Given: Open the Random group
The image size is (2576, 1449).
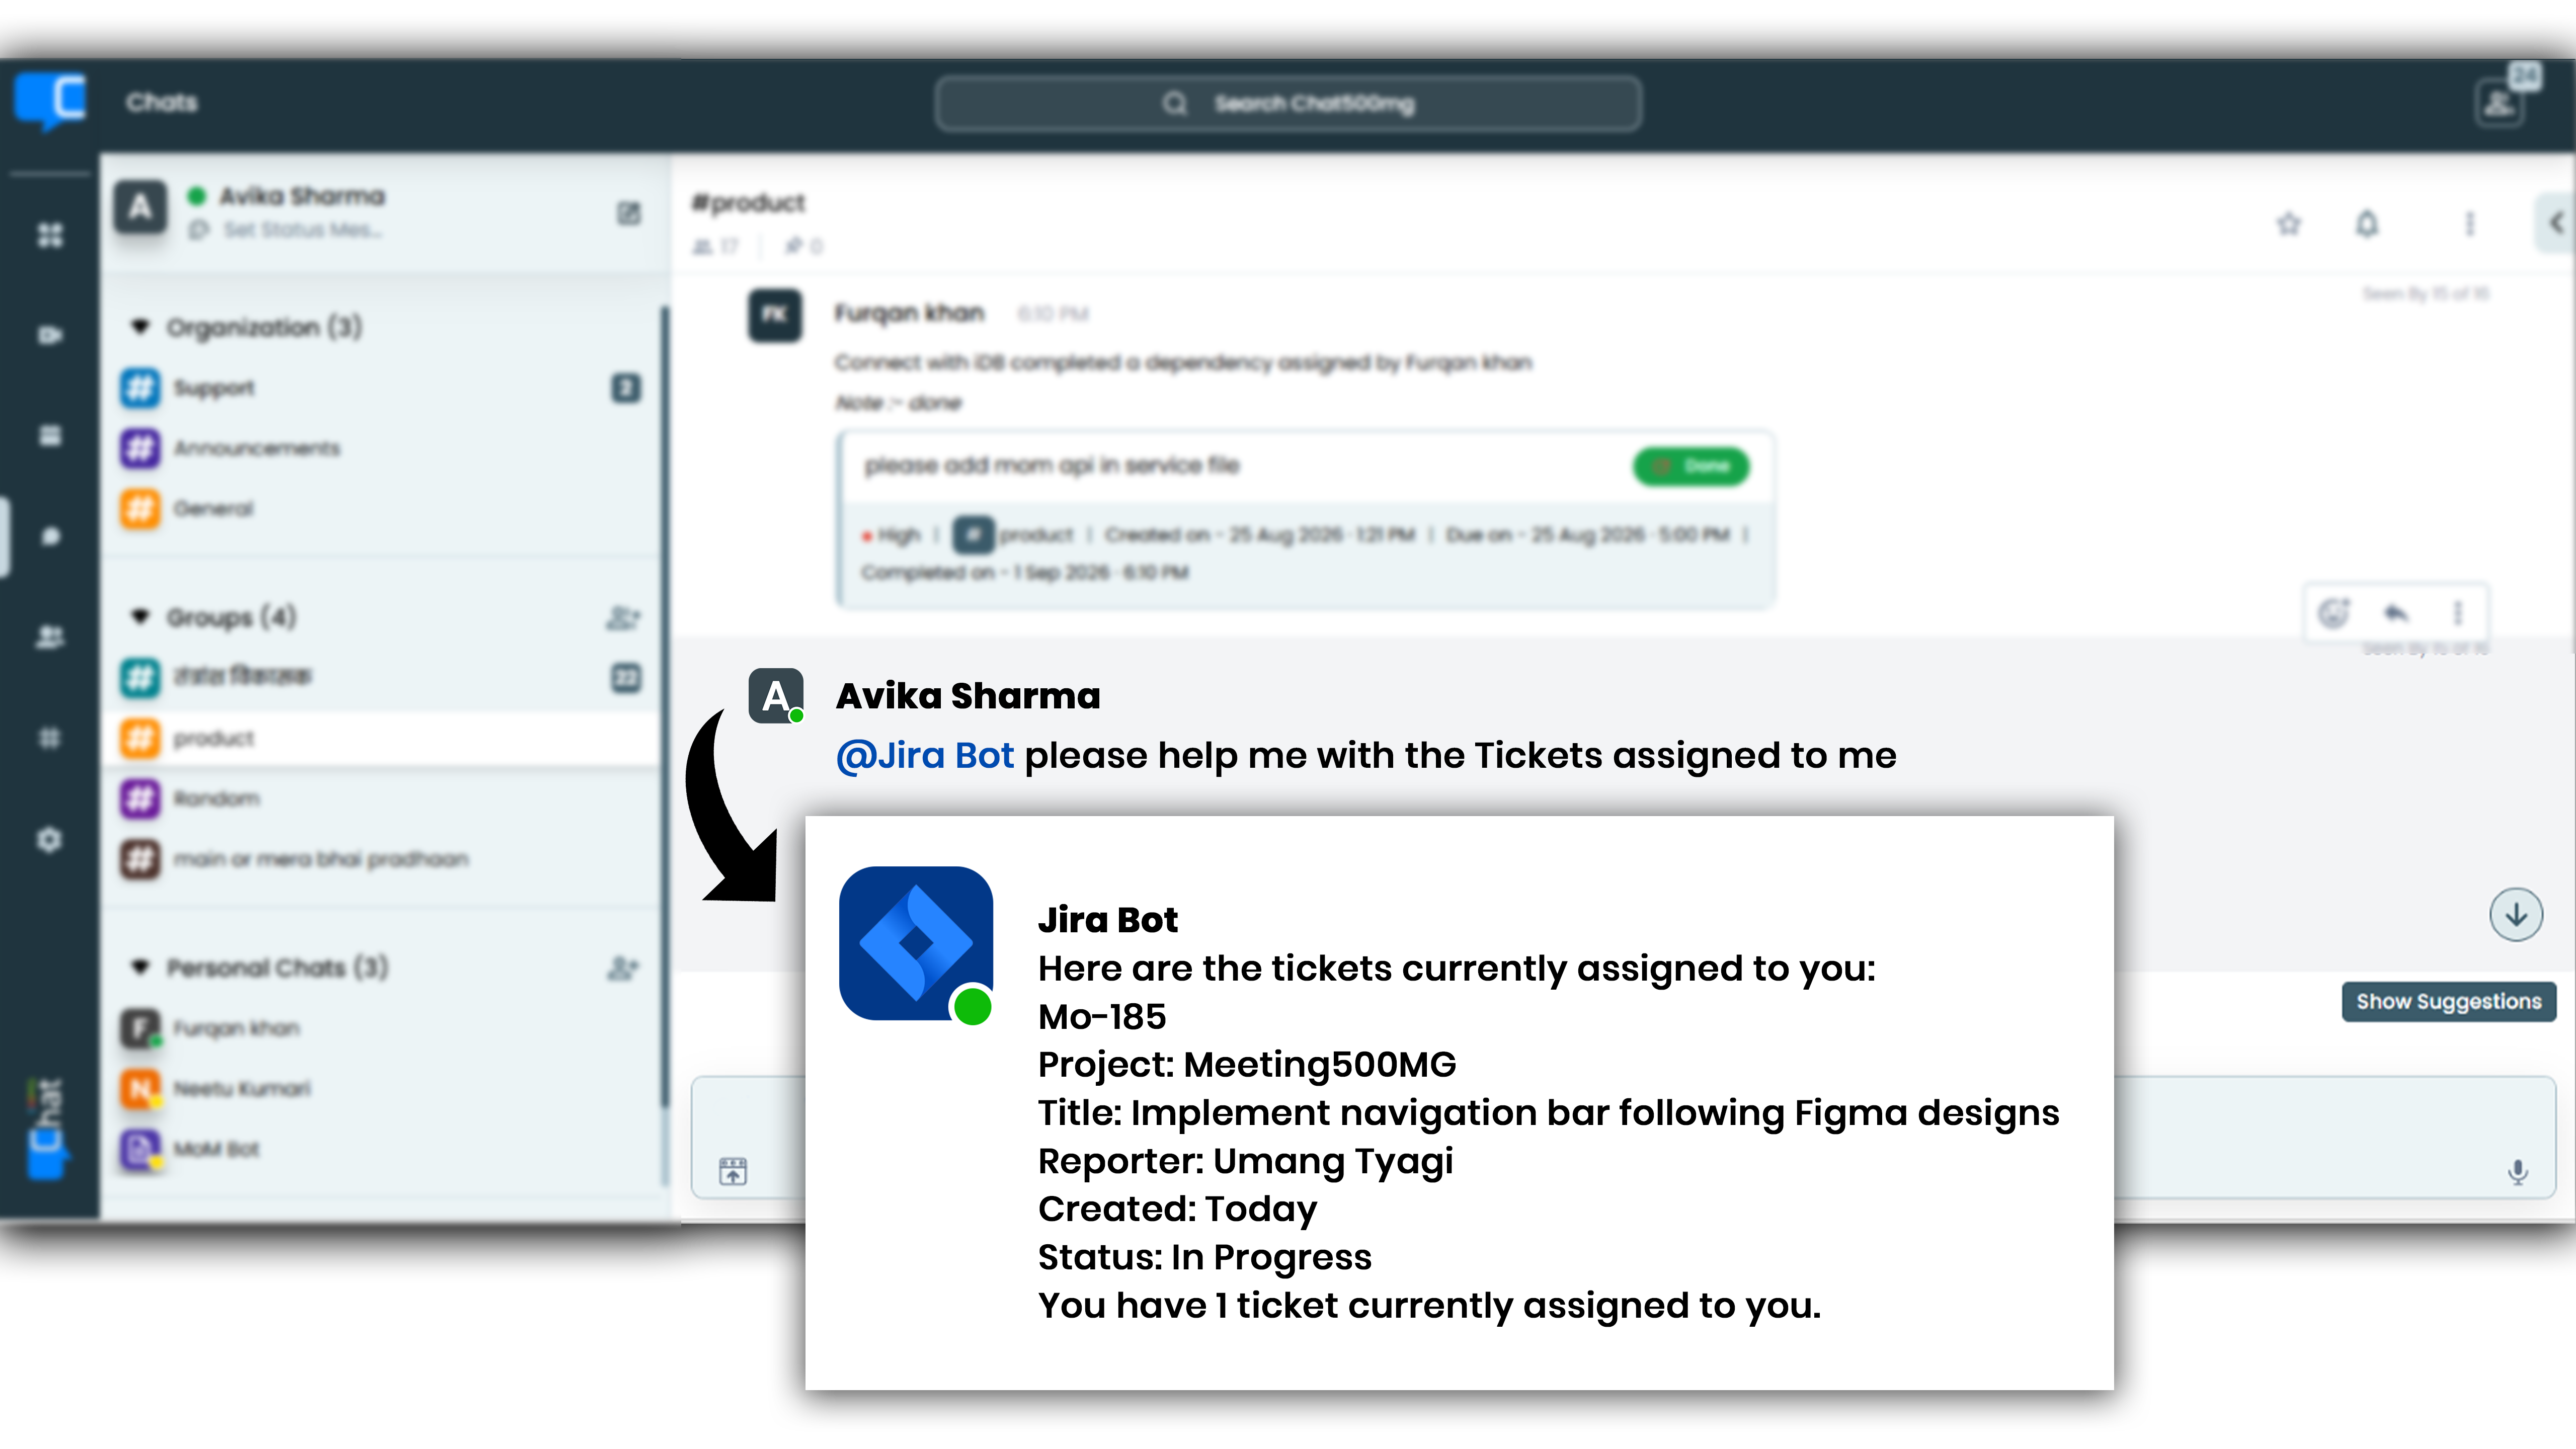Looking at the screenshot, I should pos(380,798).
